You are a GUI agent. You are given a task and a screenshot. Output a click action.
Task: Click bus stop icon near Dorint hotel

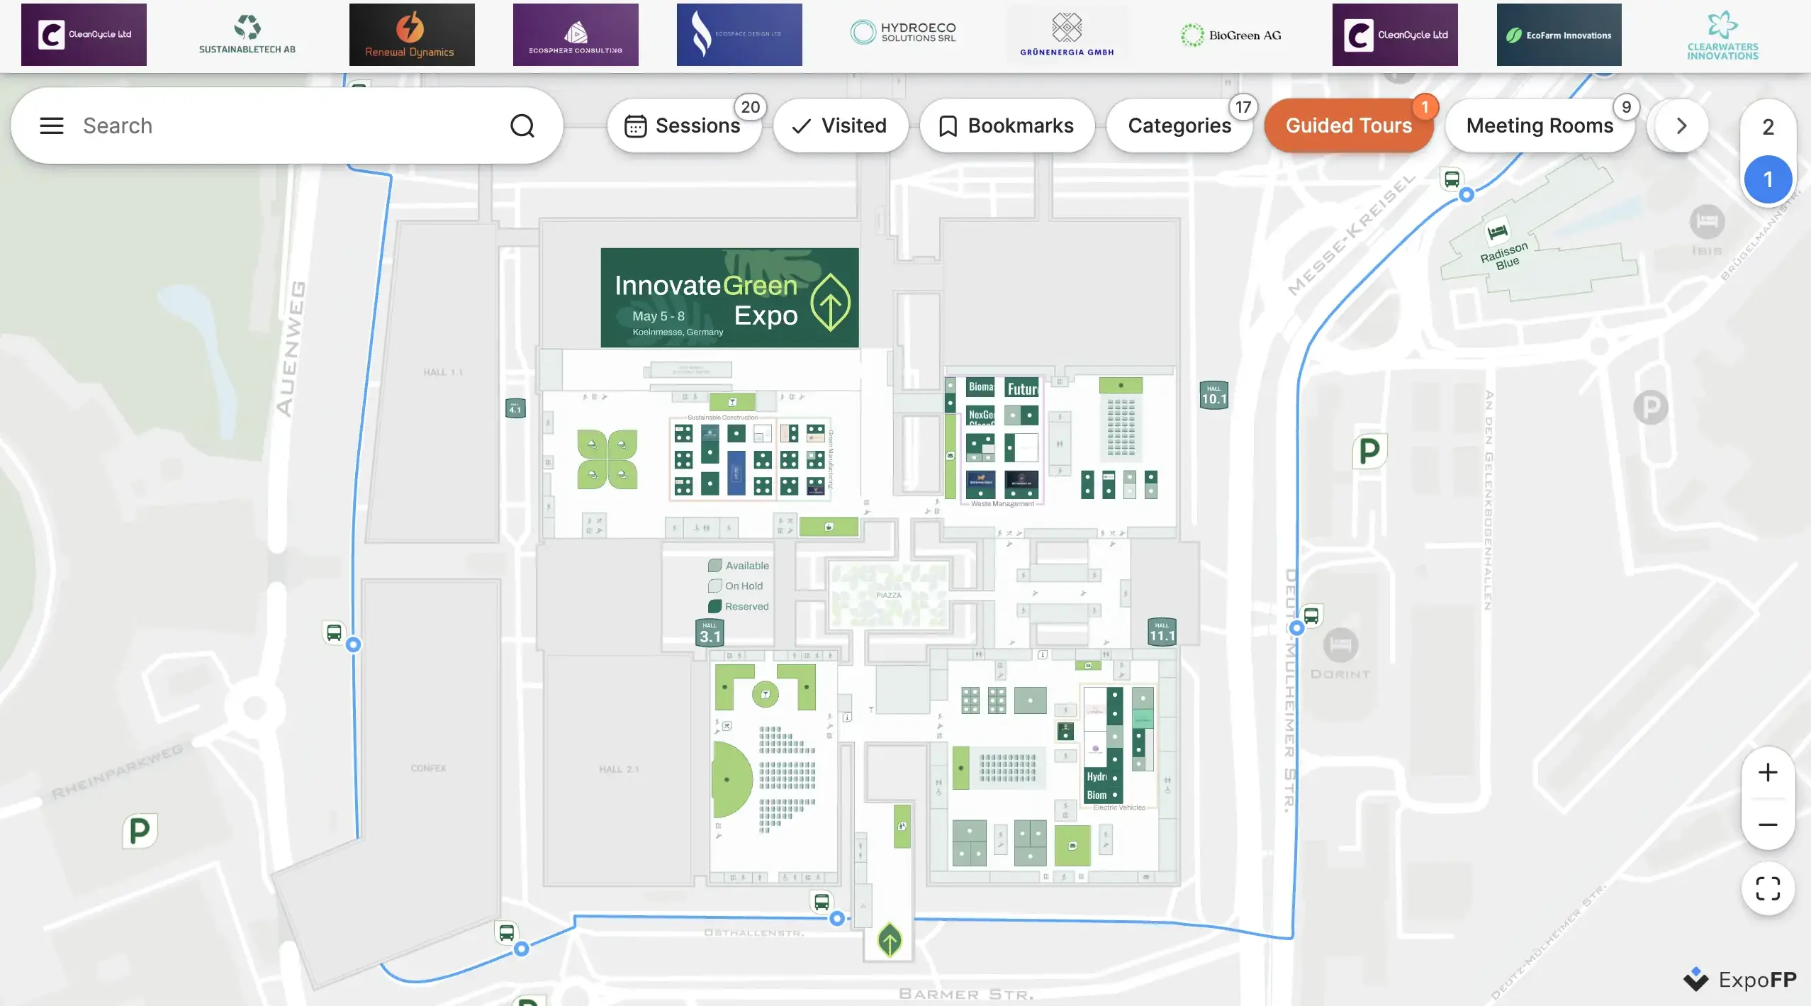1311,615
